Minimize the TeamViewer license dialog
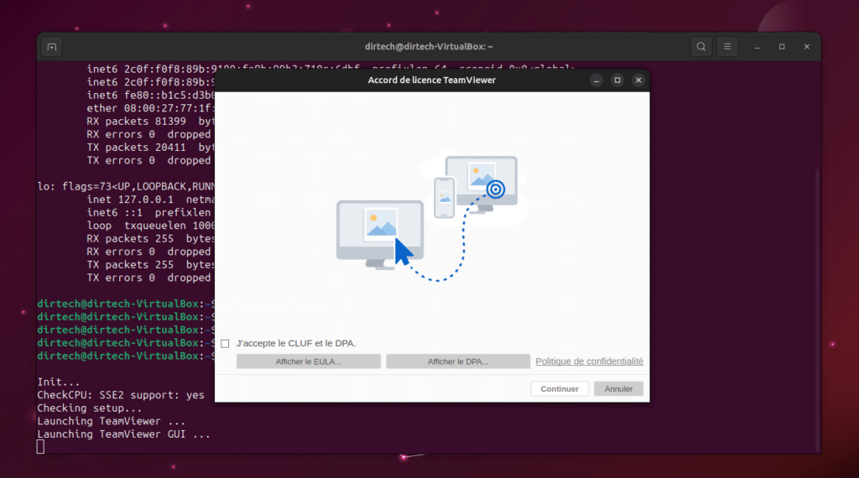 tap(596, 81)
